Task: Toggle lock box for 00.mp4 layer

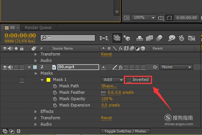Action: pos(22,67)
